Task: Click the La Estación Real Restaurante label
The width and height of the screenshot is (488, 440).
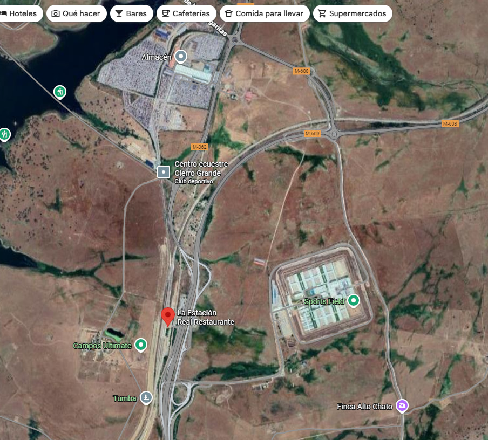Action: pyautogui.click(x=206, y=318)
